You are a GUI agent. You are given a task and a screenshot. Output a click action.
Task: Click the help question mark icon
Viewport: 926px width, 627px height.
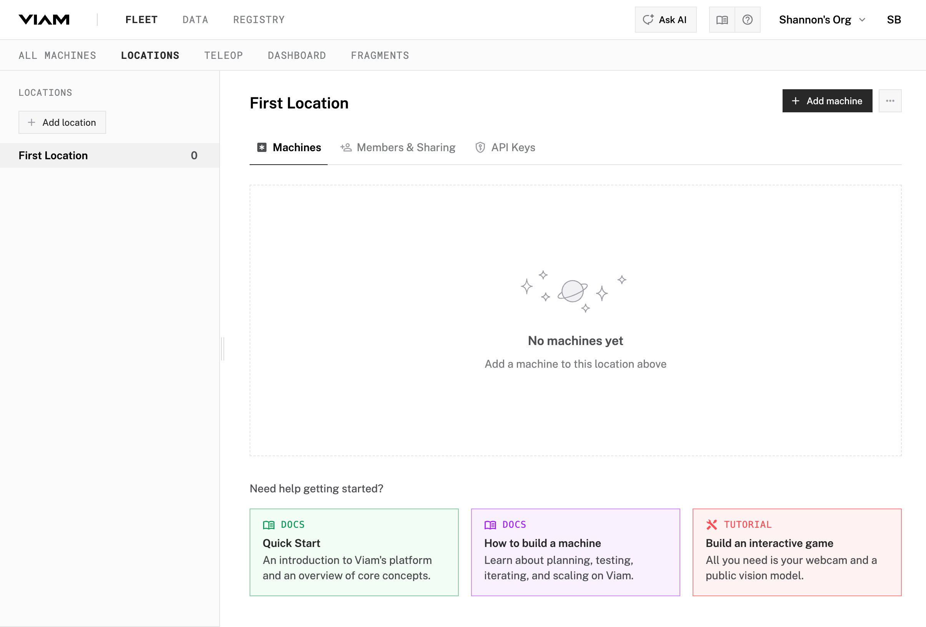748,19
